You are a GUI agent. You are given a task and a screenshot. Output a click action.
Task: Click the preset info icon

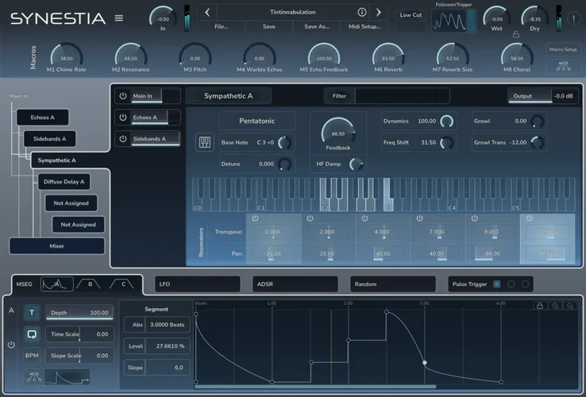pos(362,13)
